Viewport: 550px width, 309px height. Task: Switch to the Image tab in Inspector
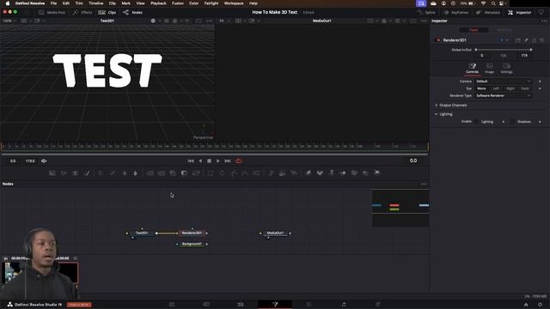pos(489,68)
